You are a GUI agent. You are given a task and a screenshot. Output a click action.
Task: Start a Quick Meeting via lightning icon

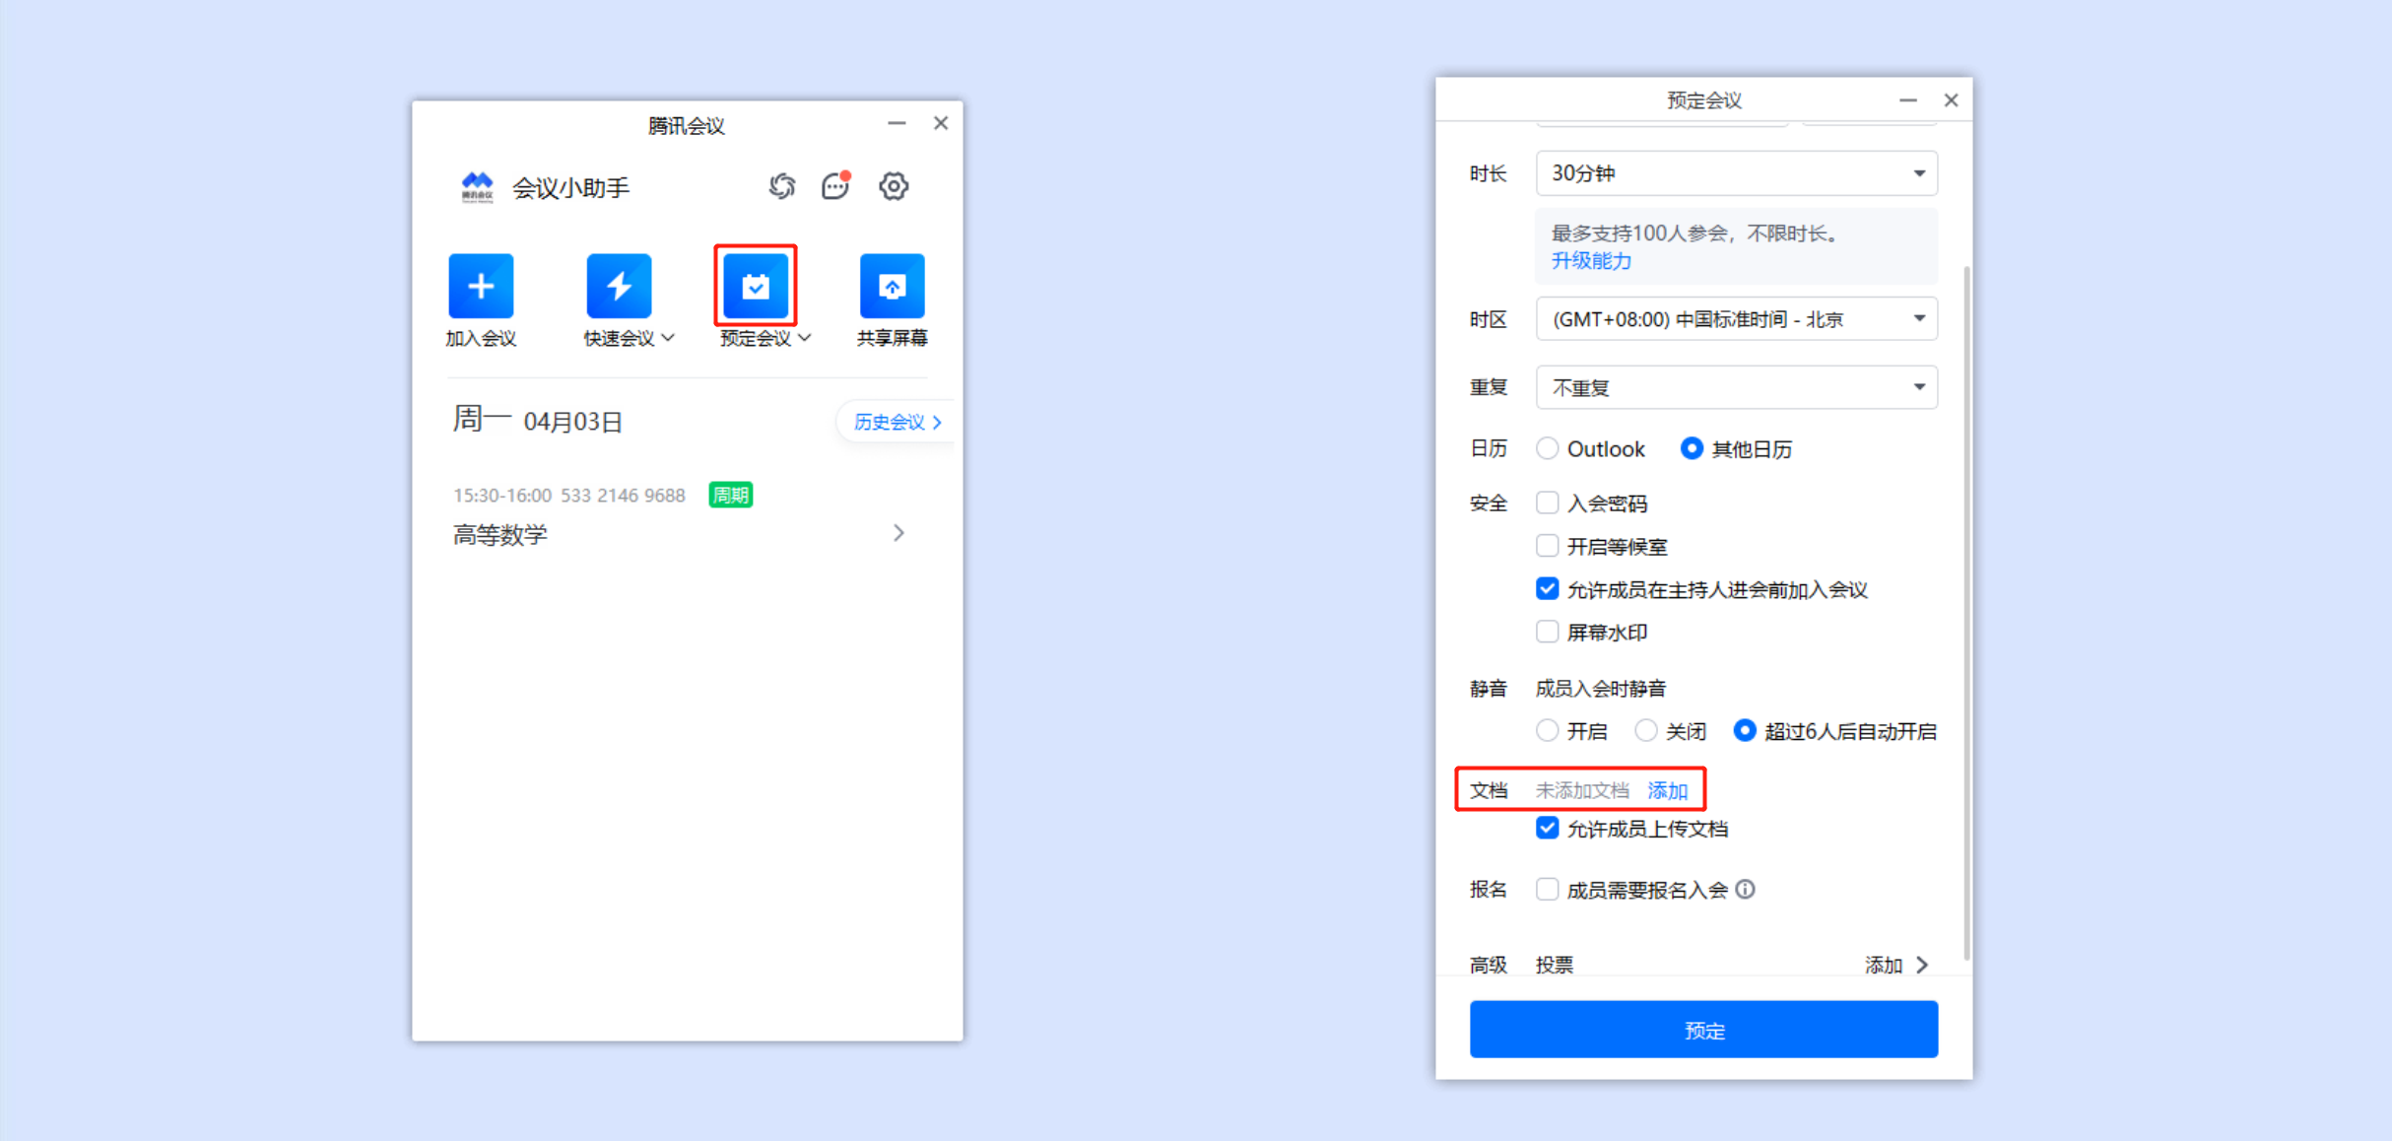(619, 286)
